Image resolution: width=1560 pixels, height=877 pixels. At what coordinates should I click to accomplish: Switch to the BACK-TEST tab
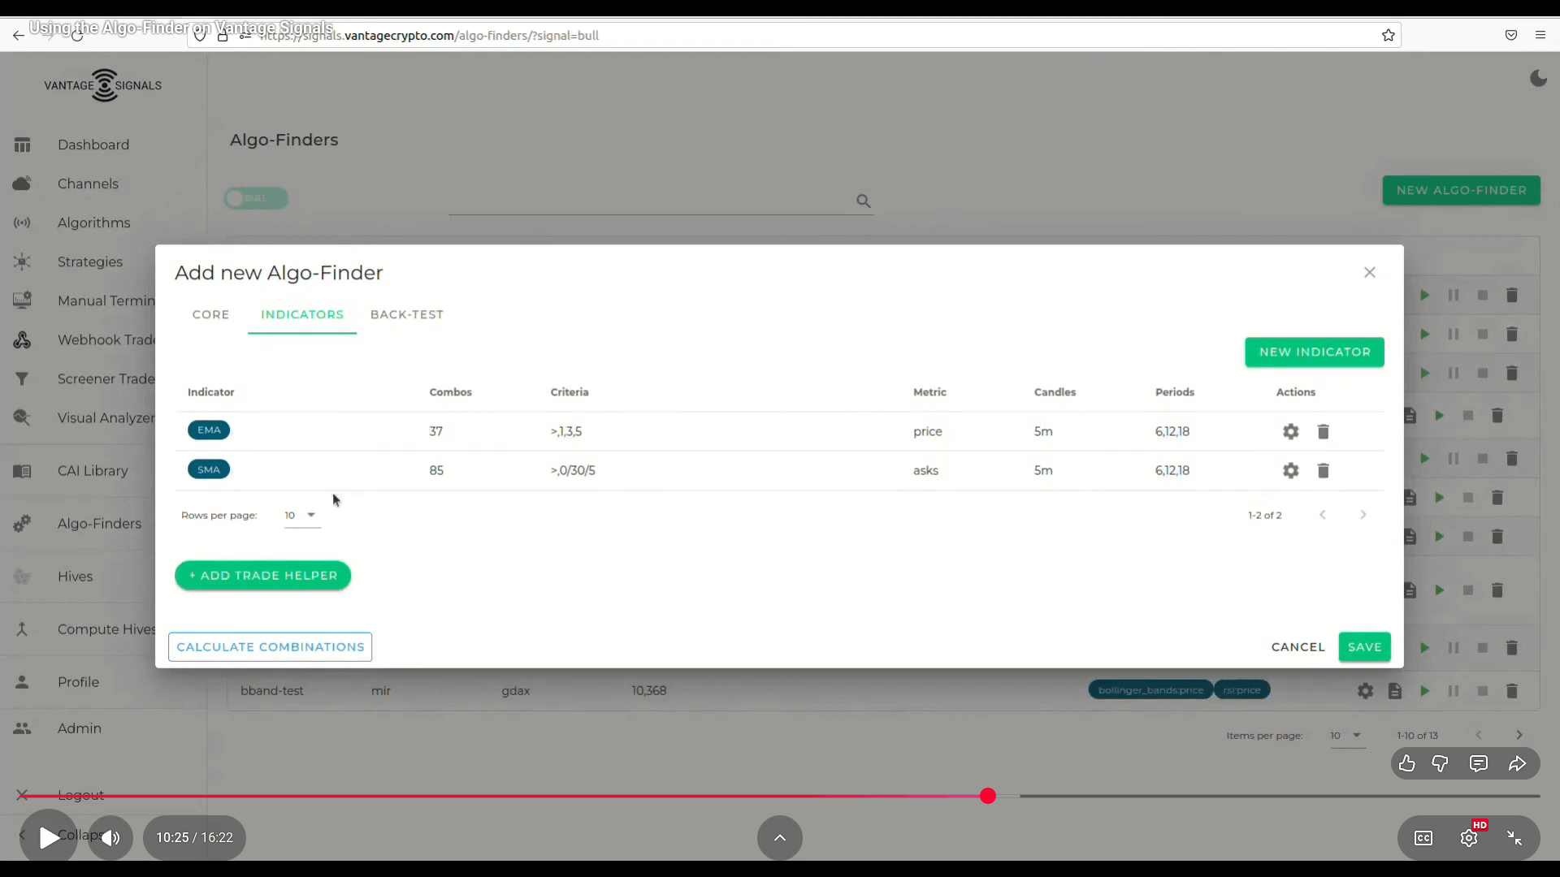[x=406, y=314]
